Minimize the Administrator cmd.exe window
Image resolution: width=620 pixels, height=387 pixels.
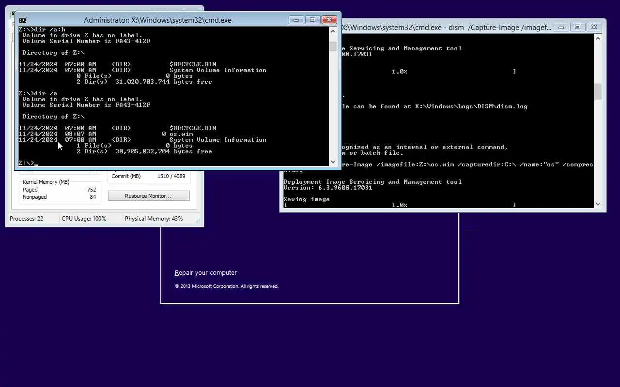296,20
